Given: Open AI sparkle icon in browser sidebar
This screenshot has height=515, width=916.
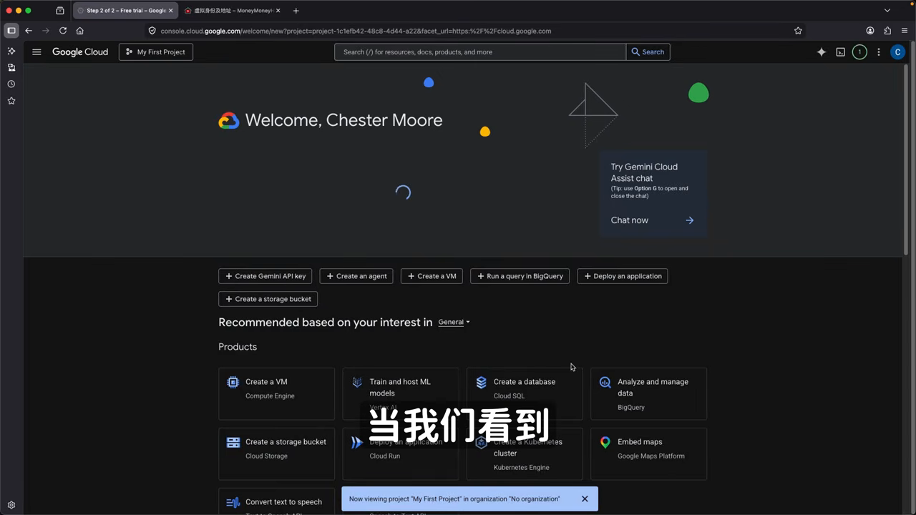Looking at the screenshot, I should (x=11, y=51).
